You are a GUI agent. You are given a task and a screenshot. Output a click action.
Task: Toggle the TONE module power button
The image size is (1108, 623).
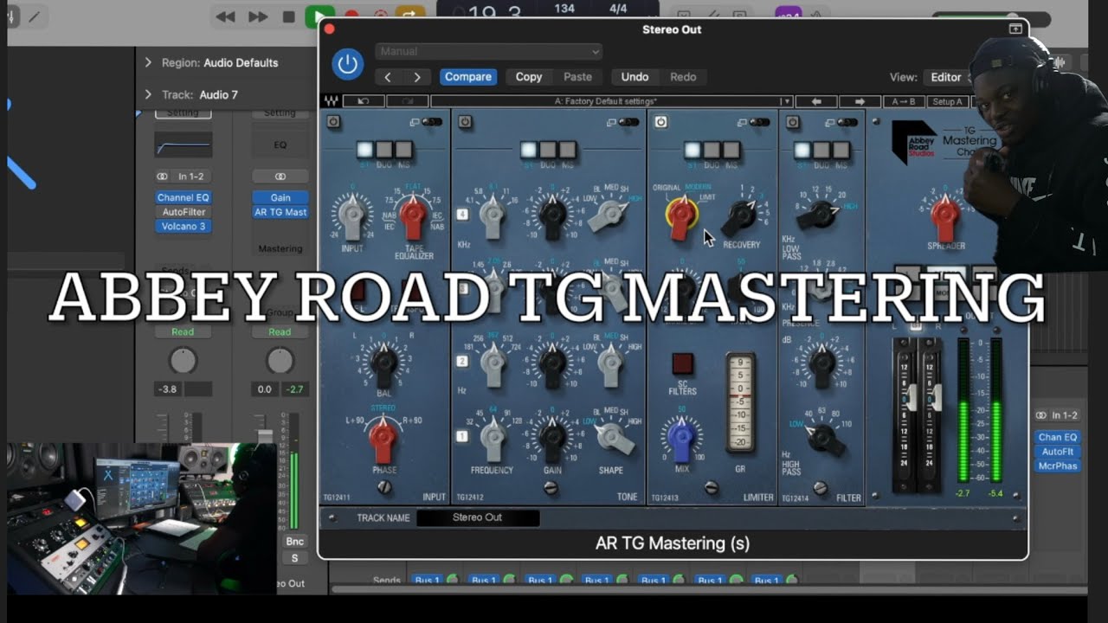pyautogui.click(x=465, y=122)
